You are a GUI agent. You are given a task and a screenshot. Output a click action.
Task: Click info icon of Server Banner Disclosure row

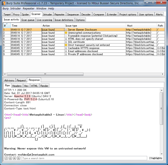pos(66,30)
